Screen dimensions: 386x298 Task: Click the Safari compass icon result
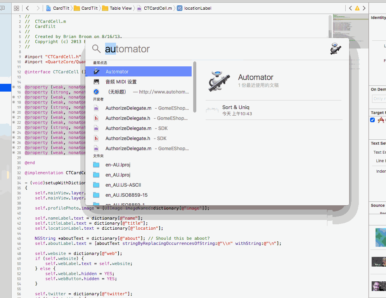[x=96, y=92]
